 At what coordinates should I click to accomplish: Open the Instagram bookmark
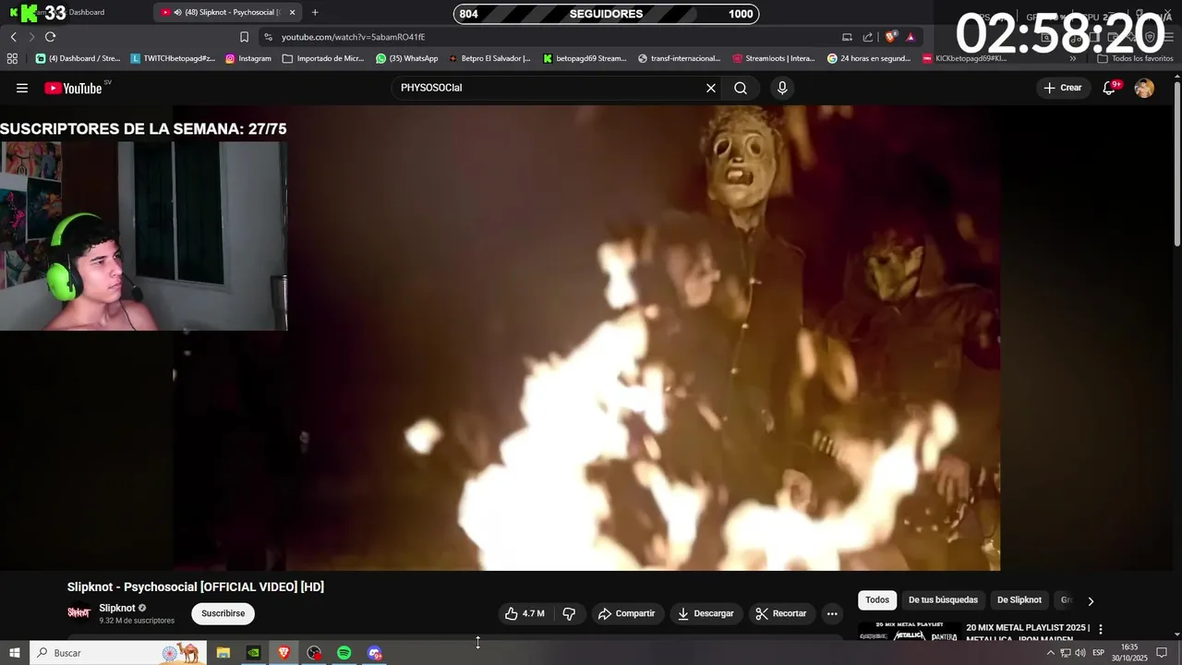pos(247,58)
